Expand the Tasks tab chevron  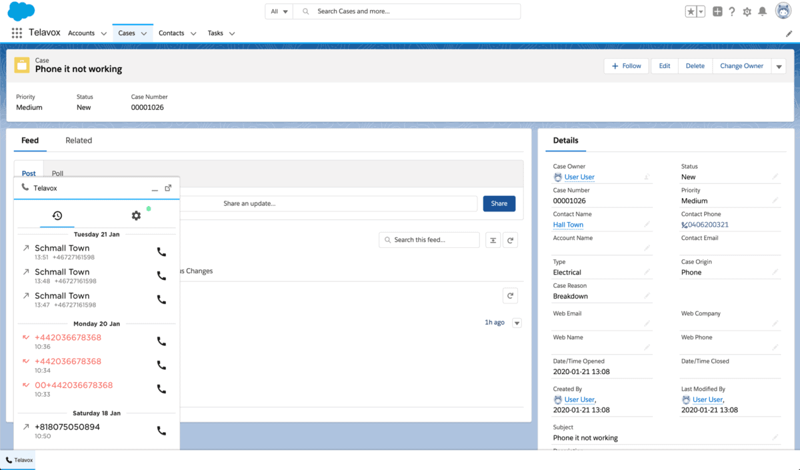(x=232, y=33)
